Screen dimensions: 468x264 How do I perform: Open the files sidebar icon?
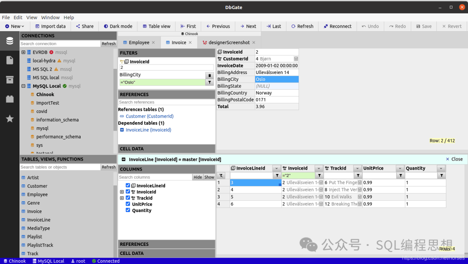pyautogui.click(x=10, y=60)
